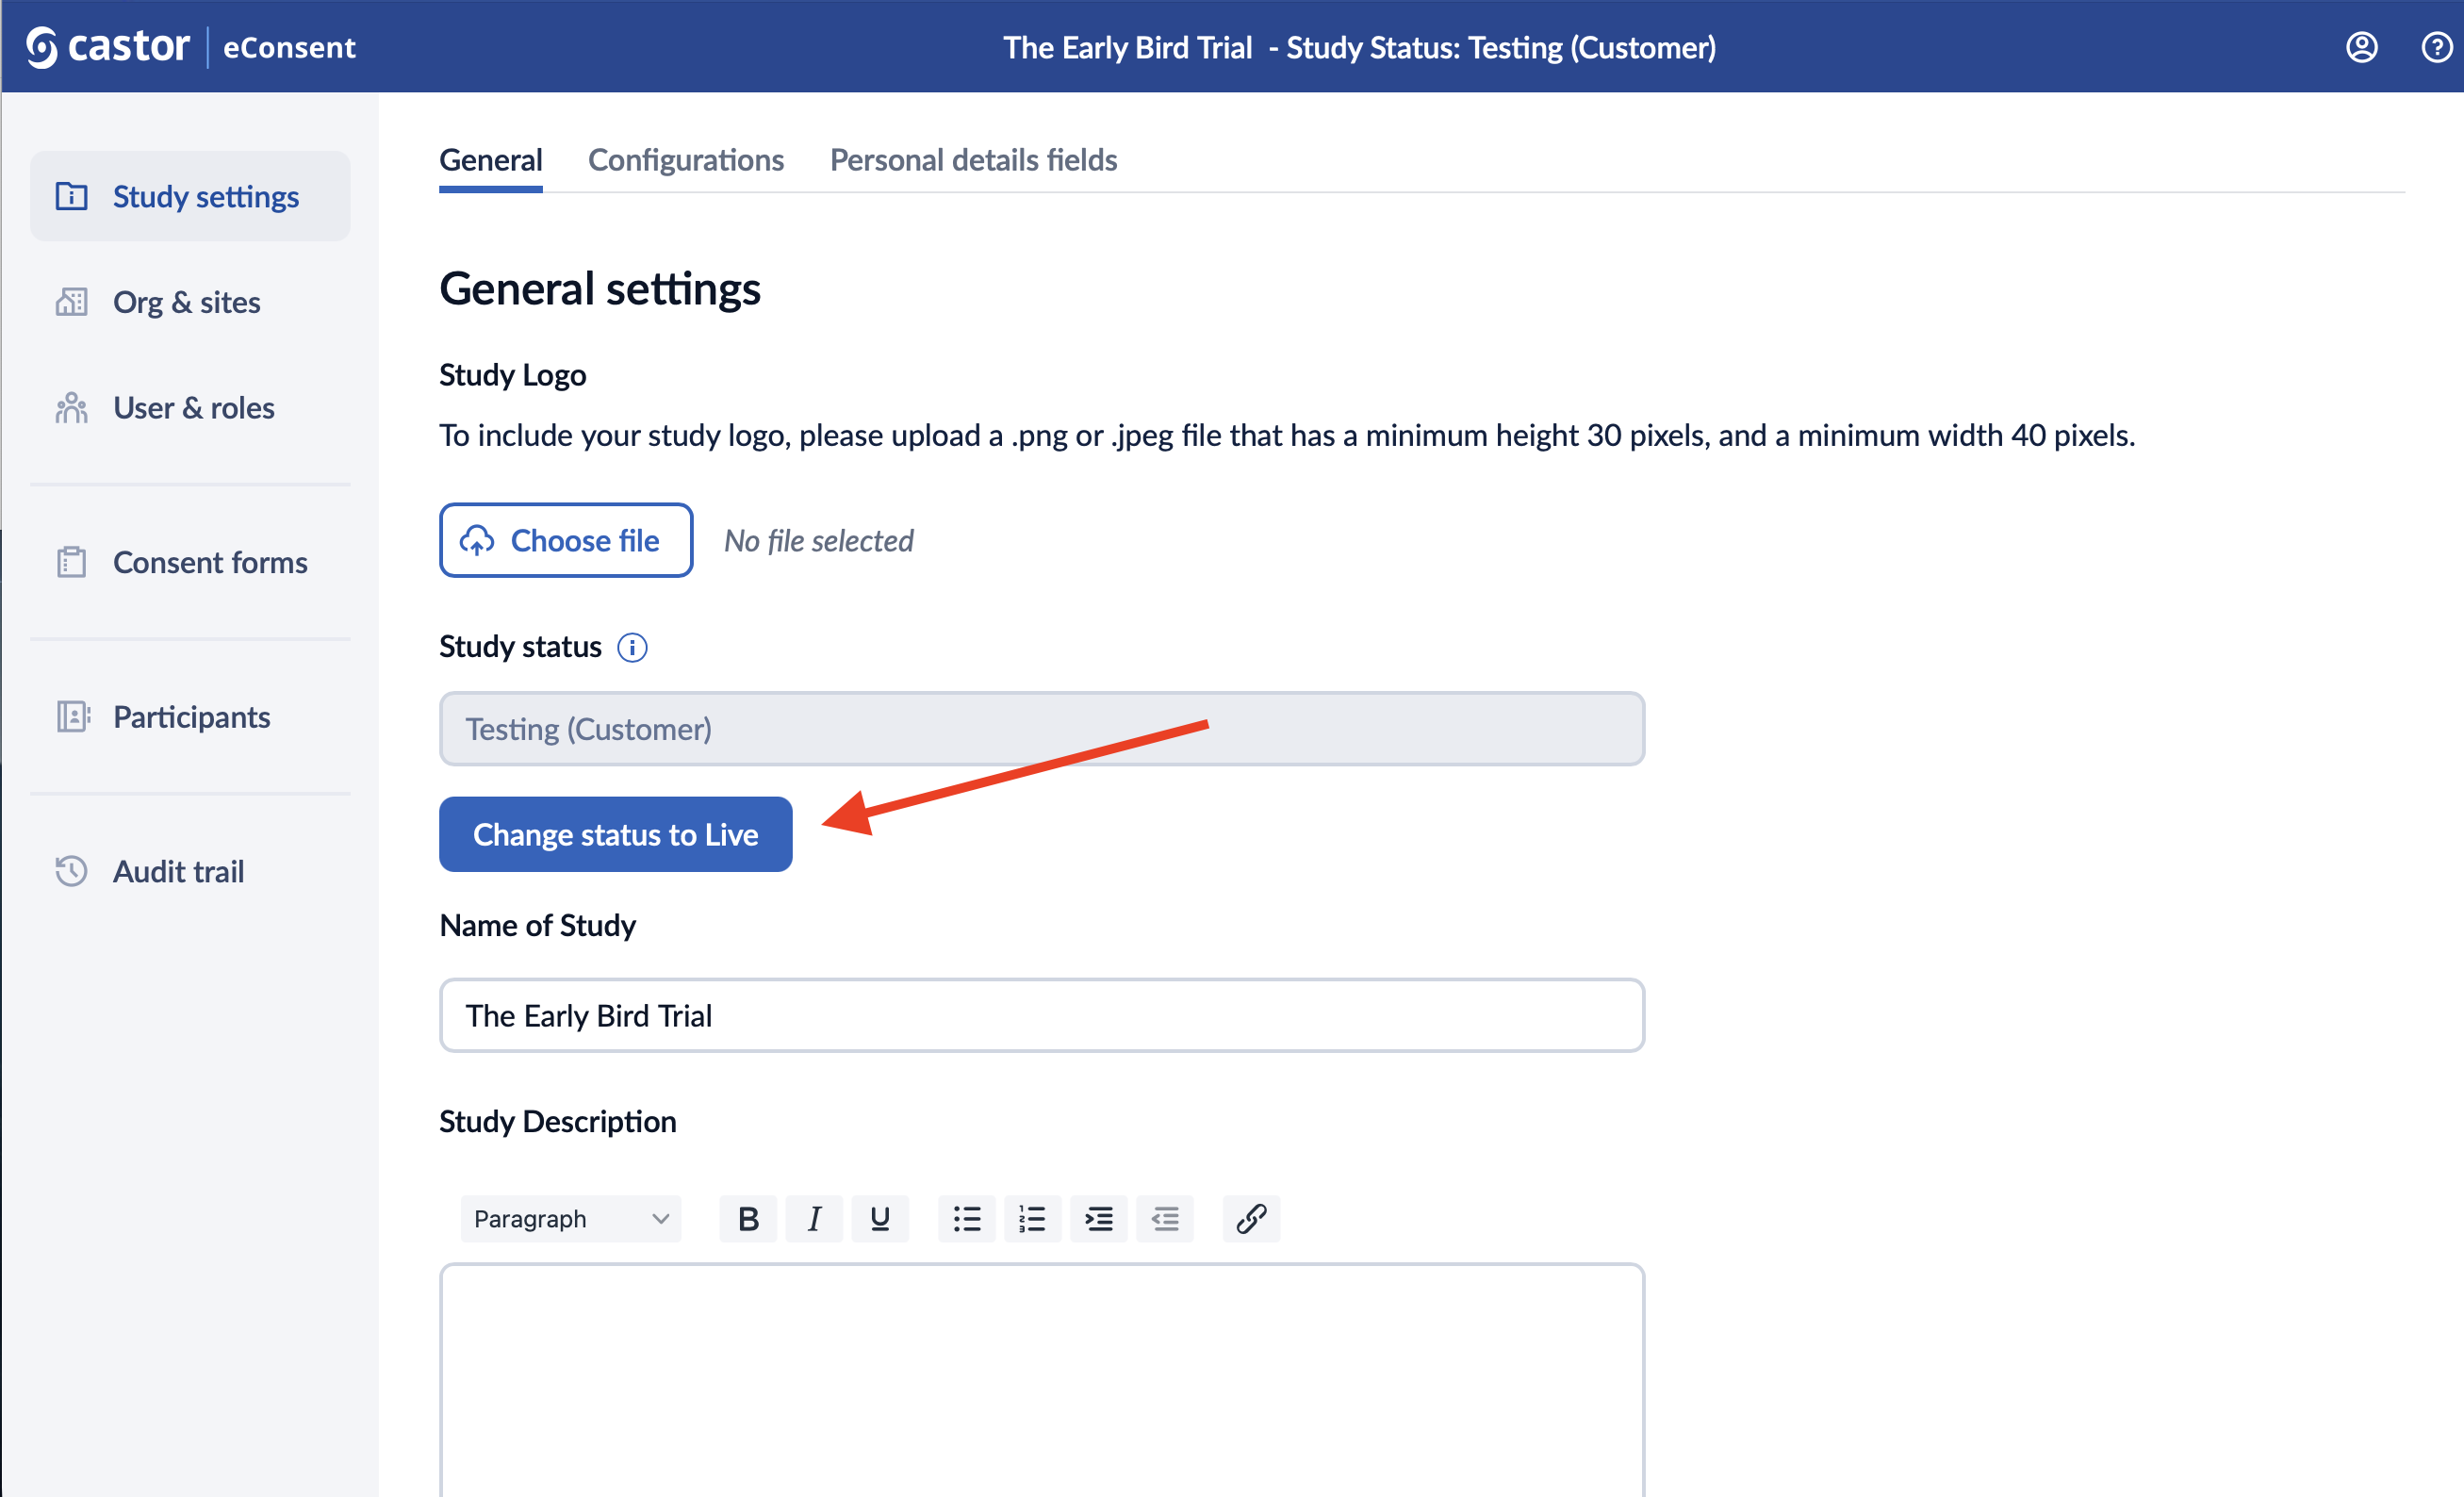Screen dimensions: 2464x1497
Task: Insert a bulleted list
Action: [x=966, y=1218]
